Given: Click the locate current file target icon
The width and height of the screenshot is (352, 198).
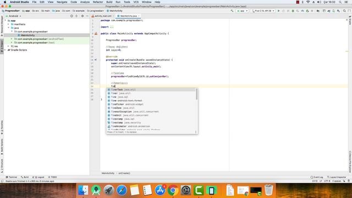Looking at the screenshot, I should pos(71,16).
